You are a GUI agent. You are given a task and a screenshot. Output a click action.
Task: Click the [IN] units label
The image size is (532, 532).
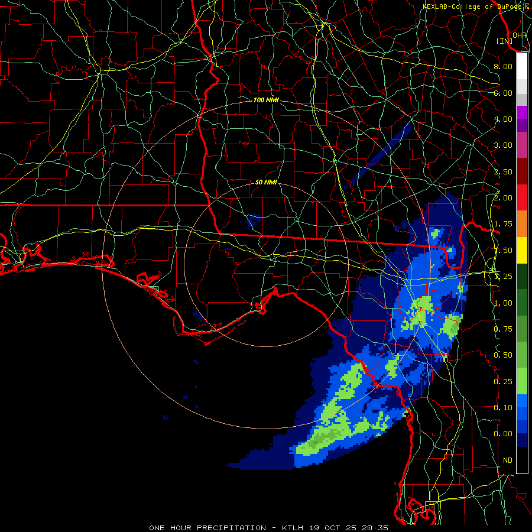tap(505, 41)
